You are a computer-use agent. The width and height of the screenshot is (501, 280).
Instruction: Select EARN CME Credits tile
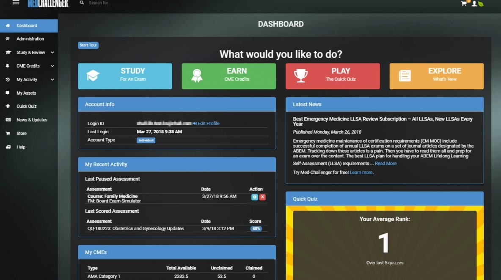pos(229,76)
